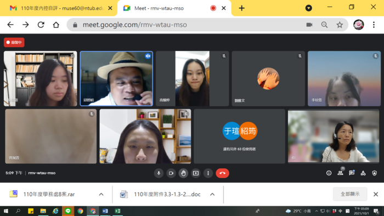The image size is (384, 216).
Task: Click the recording indicator badge
Action: tap(14, 42)
